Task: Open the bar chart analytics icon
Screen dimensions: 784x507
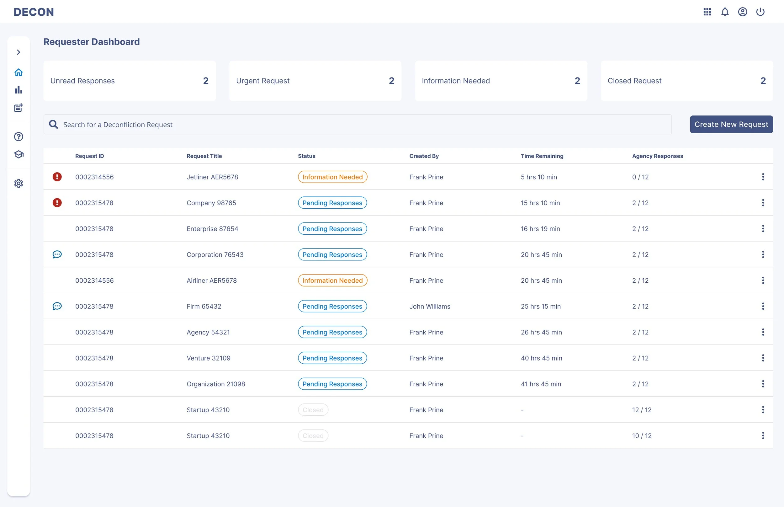Action: pyautogui.click(x=19, y=90)
